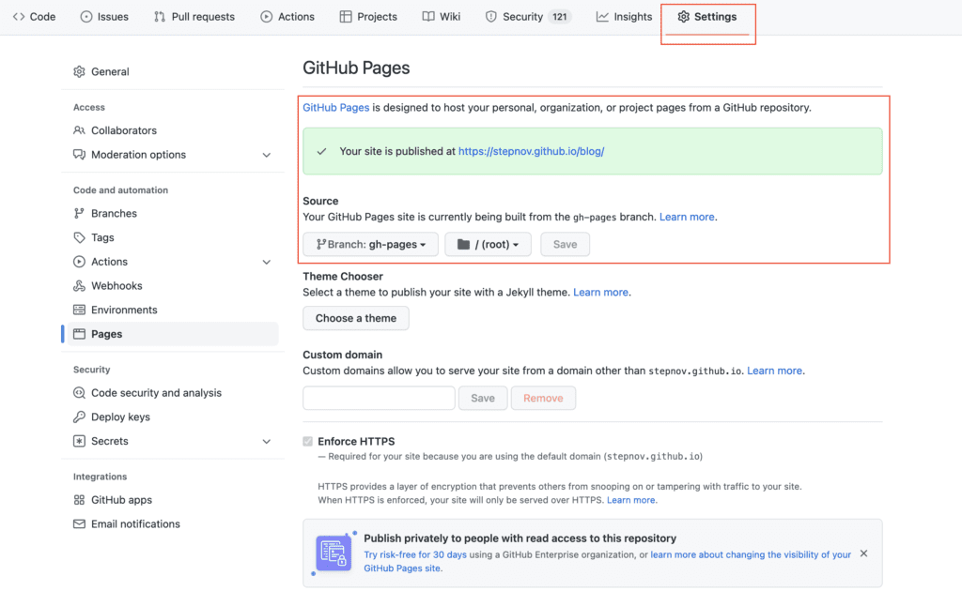The width and height of the screenshot is (962, 591).
Task: Click the circle-dot icon on Issues tab
Action: (85, 17)
